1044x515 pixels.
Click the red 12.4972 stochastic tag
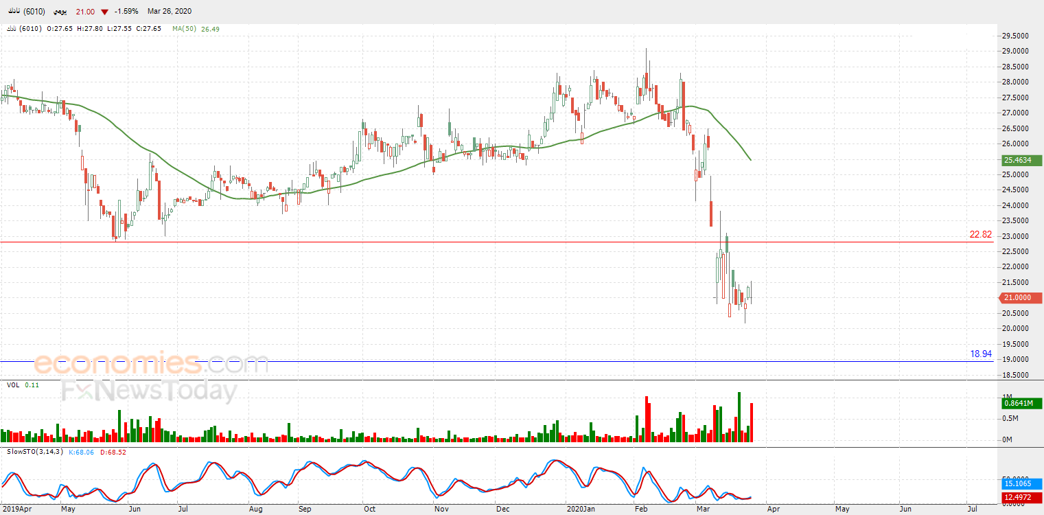[x=1022, y=496]
